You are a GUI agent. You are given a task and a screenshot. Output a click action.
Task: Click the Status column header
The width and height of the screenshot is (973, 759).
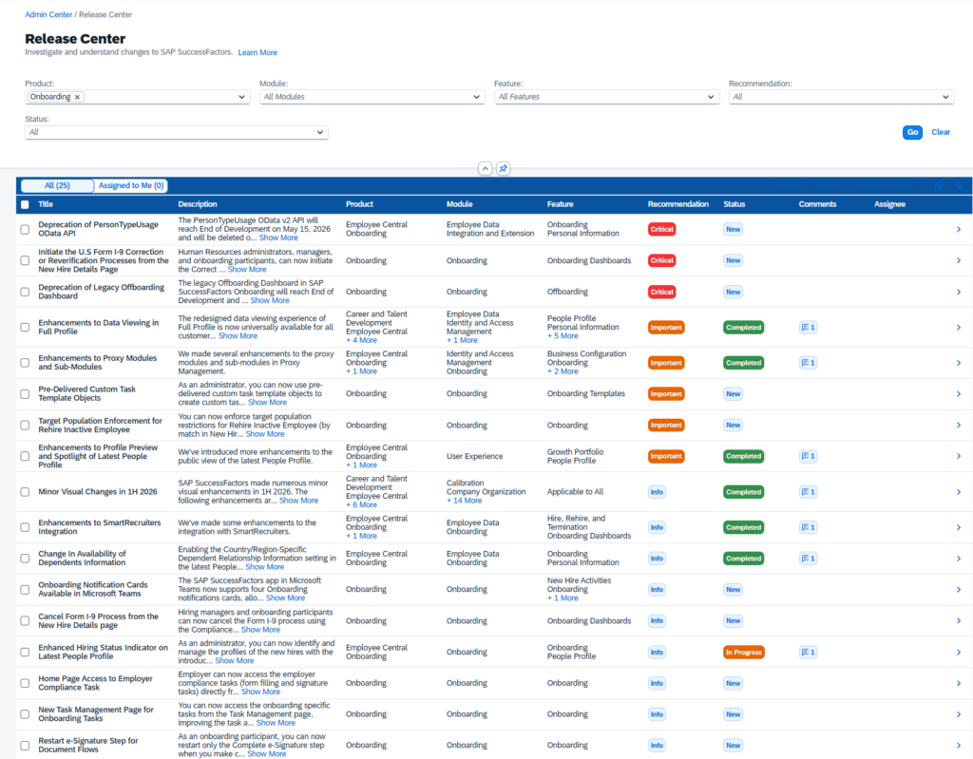735,204
